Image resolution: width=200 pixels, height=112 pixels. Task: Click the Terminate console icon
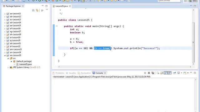145,73
